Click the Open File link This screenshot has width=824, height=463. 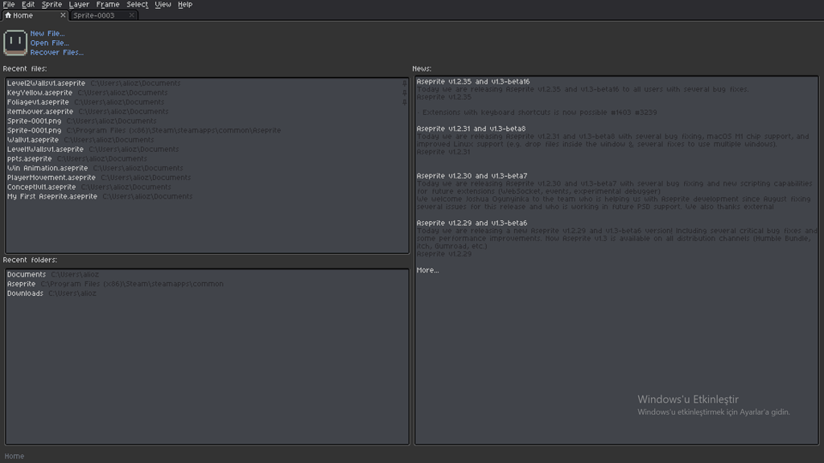(48, 43)
